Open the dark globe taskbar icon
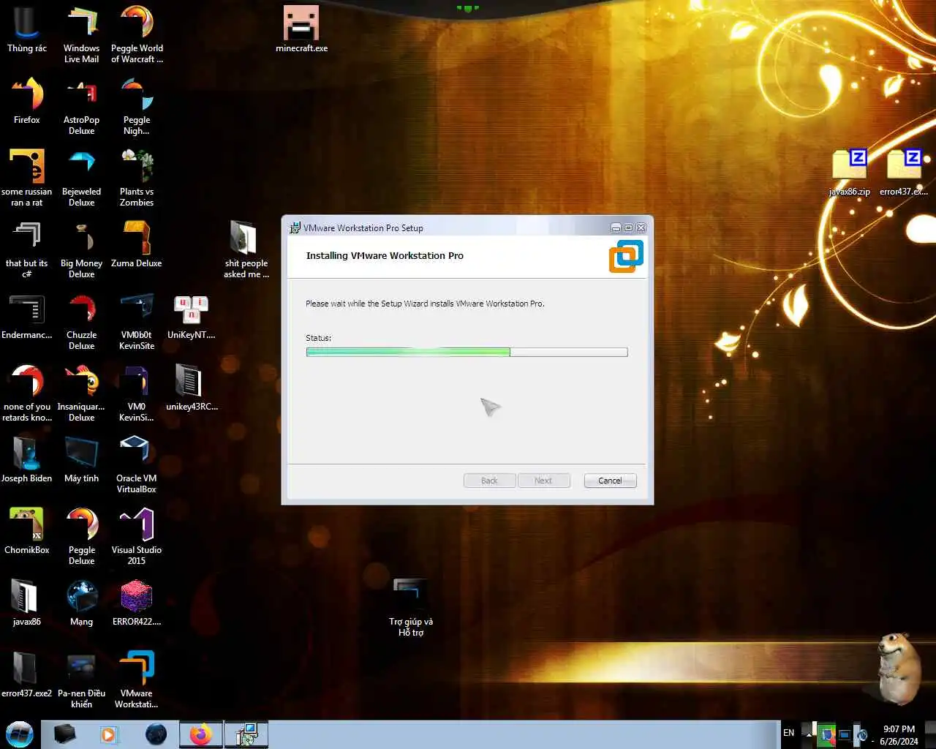936x749 pixels. (x=156, y=734)
